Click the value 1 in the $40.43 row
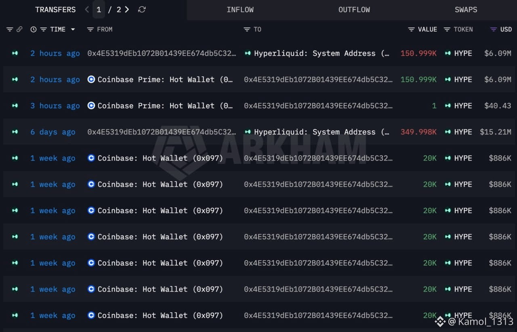 click(x=434, y=106)
